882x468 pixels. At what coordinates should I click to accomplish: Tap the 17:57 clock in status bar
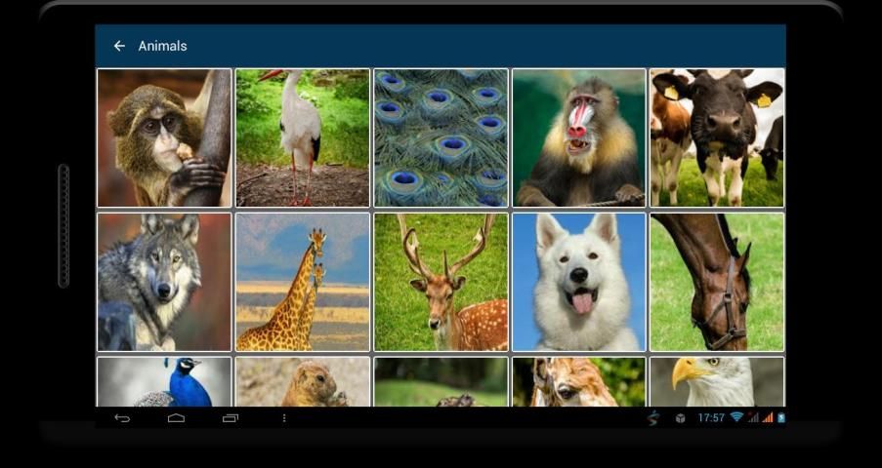[710, 417]
